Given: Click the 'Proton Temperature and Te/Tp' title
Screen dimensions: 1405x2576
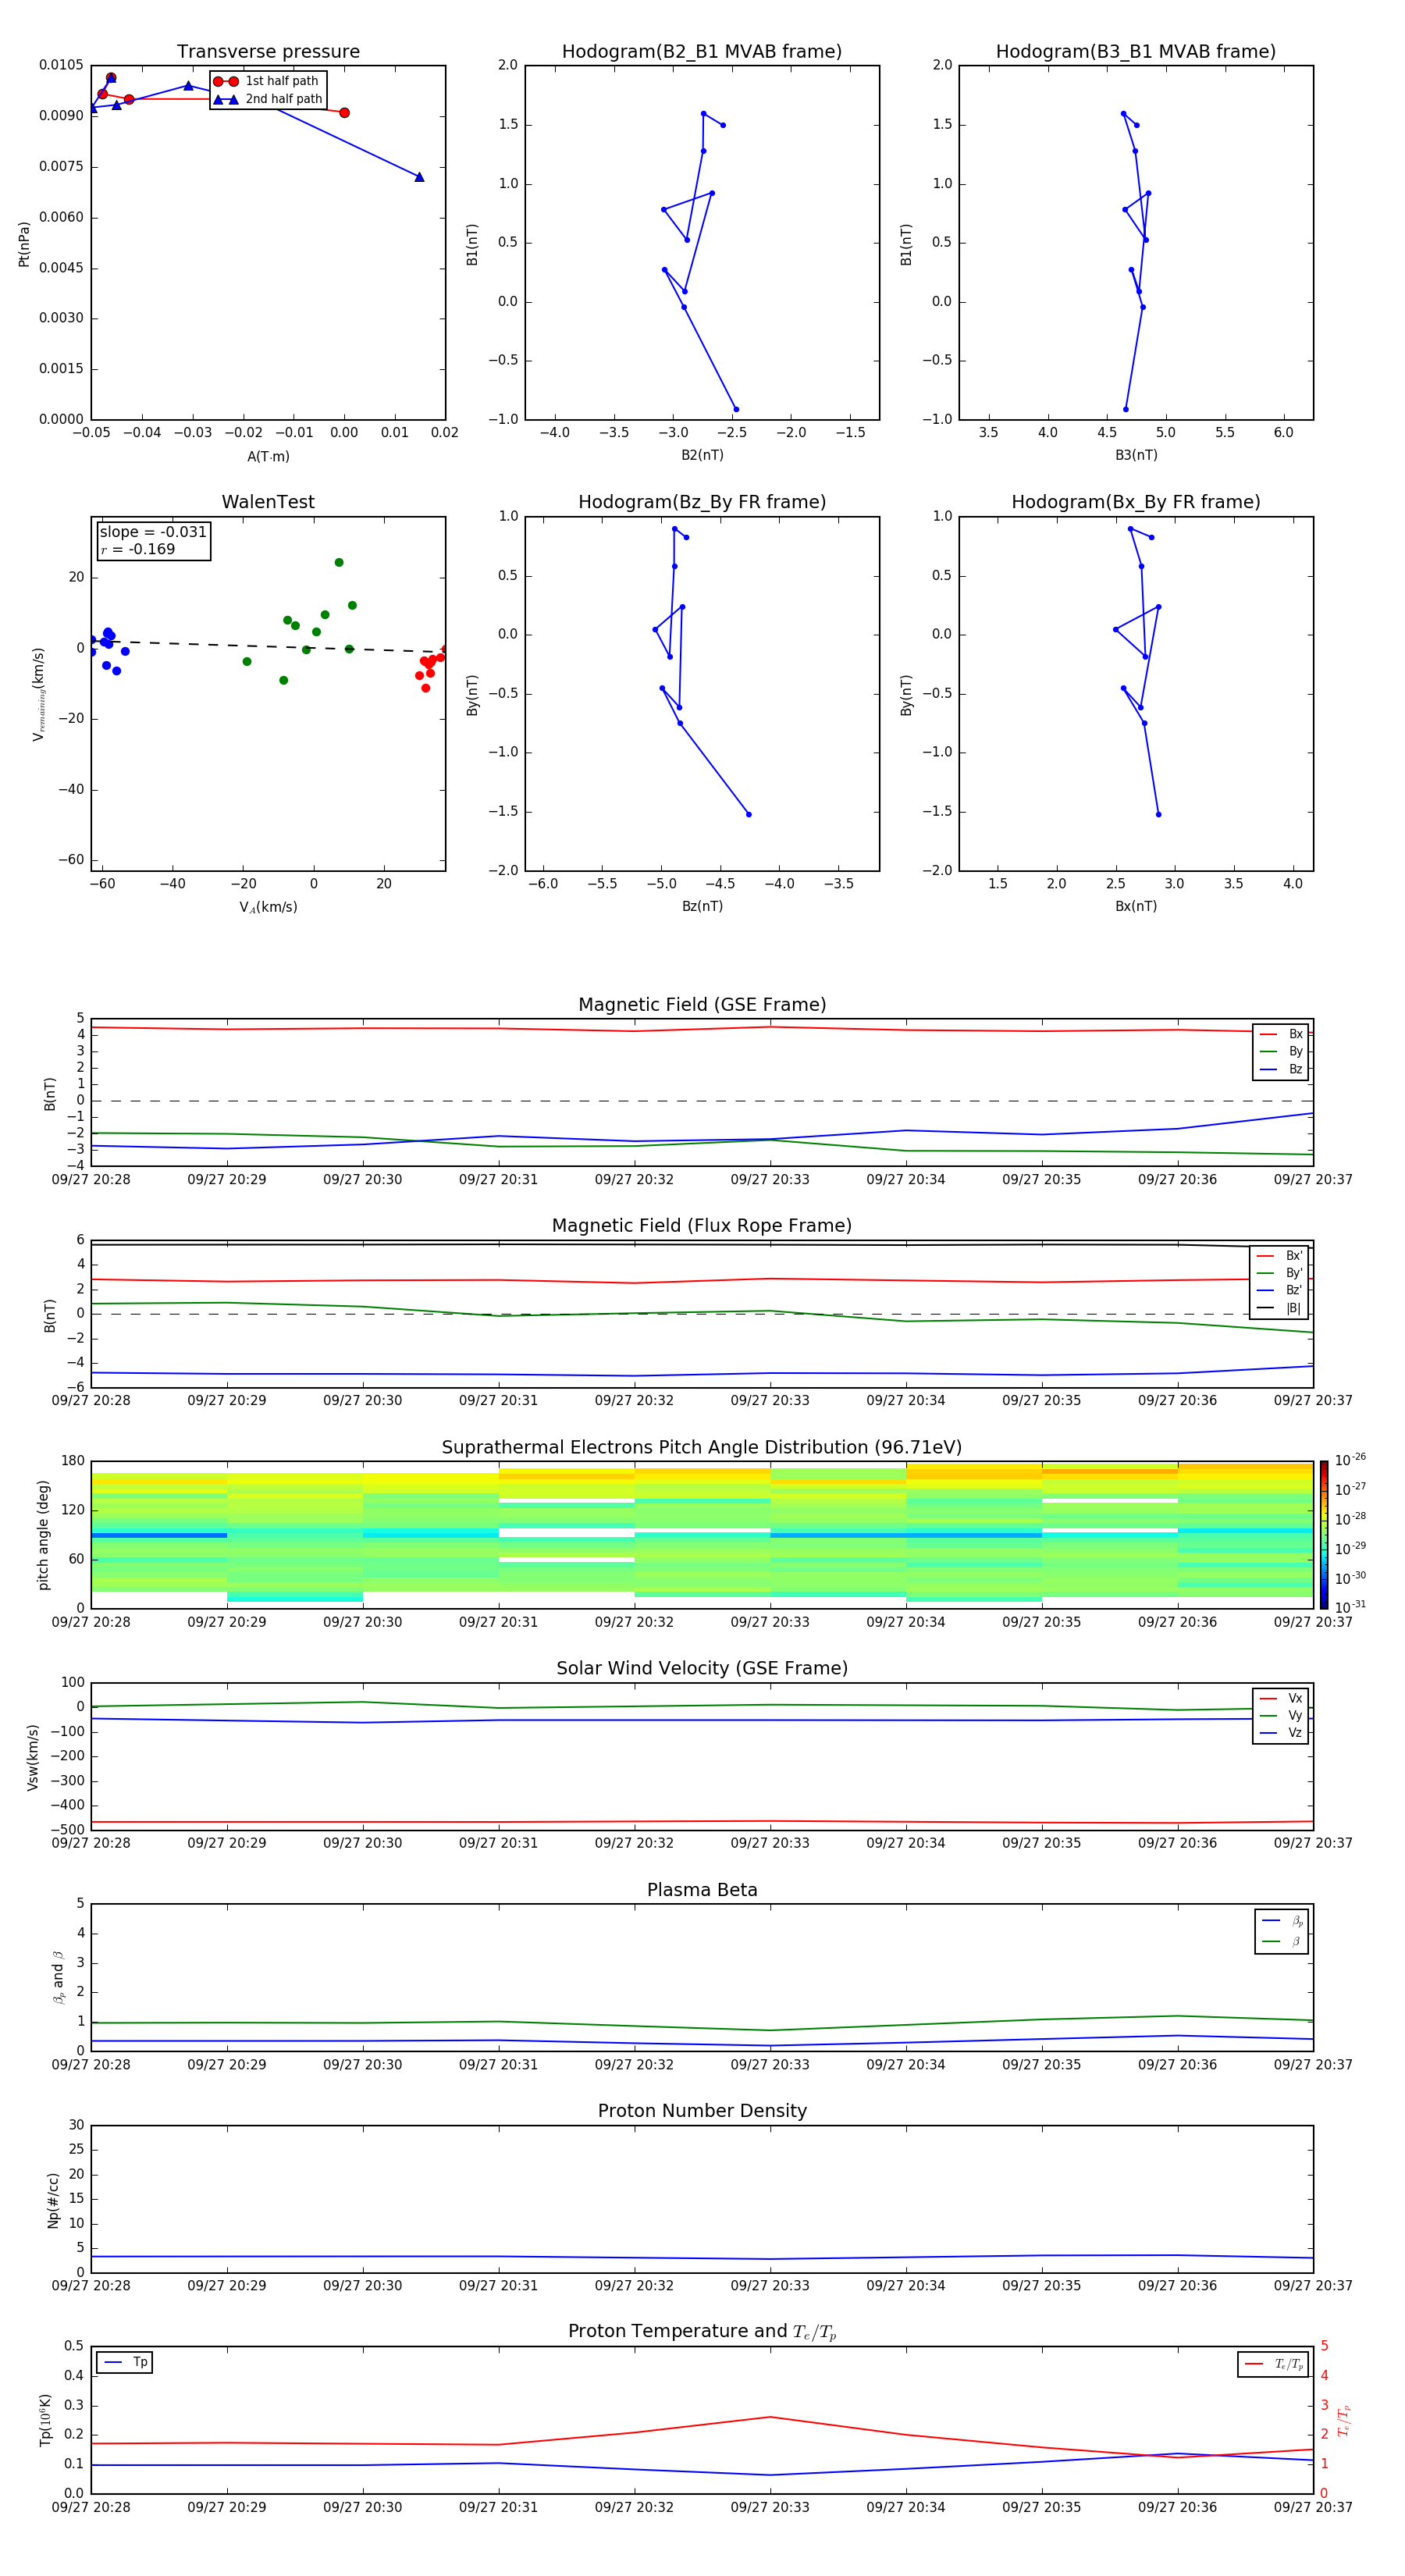Looking at the screenshot, I should 702,2332.
